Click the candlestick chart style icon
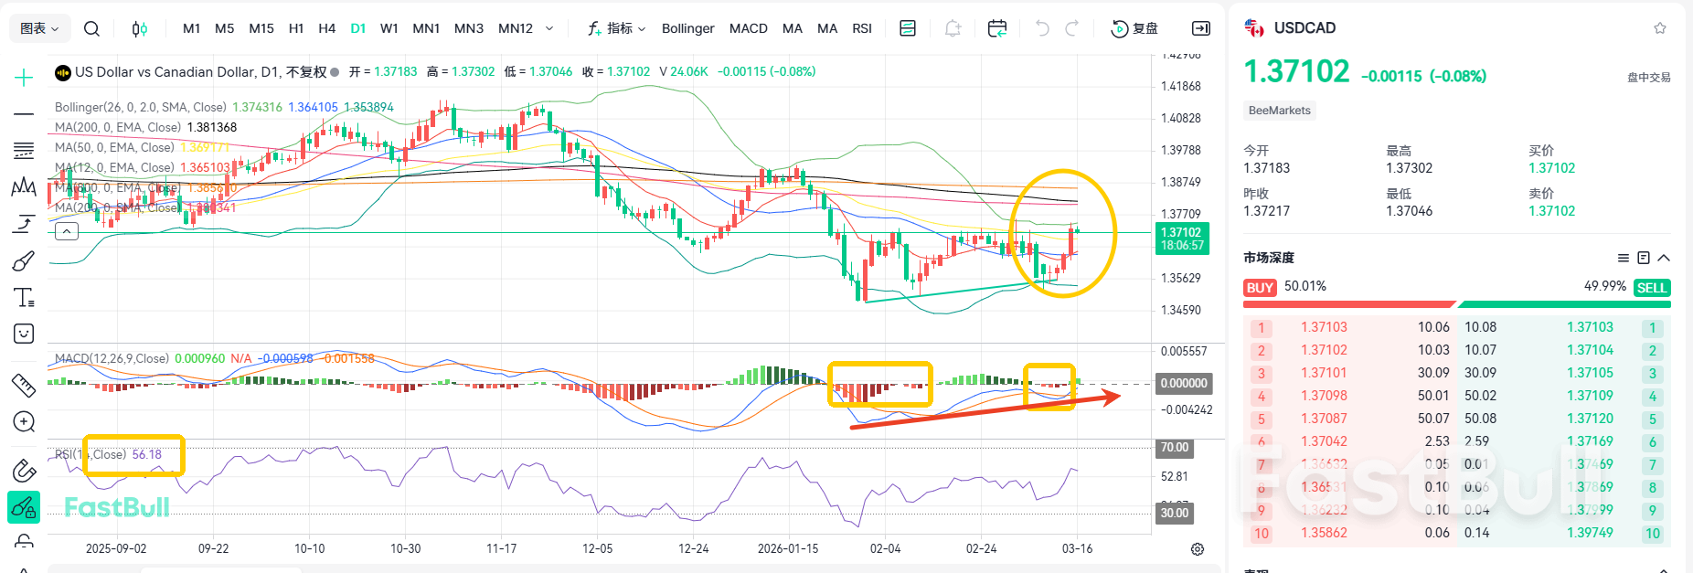Screen dimensions: 1693x573 (x=139, y=28)
